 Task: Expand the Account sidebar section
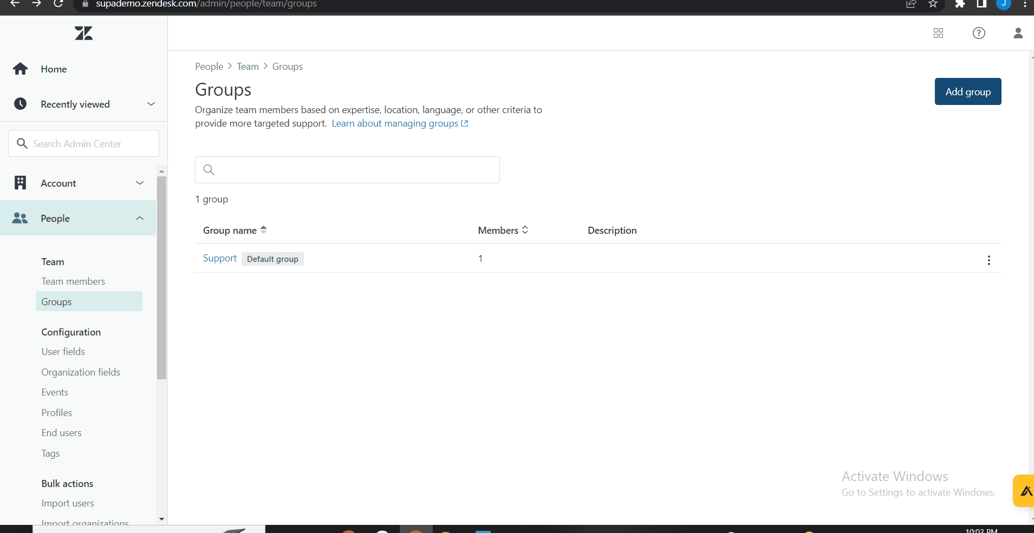tap(139, 183)
